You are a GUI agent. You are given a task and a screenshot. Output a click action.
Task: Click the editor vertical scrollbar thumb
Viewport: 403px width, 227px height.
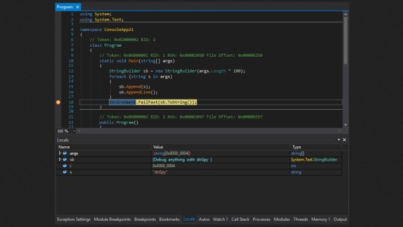click(346, 40)
